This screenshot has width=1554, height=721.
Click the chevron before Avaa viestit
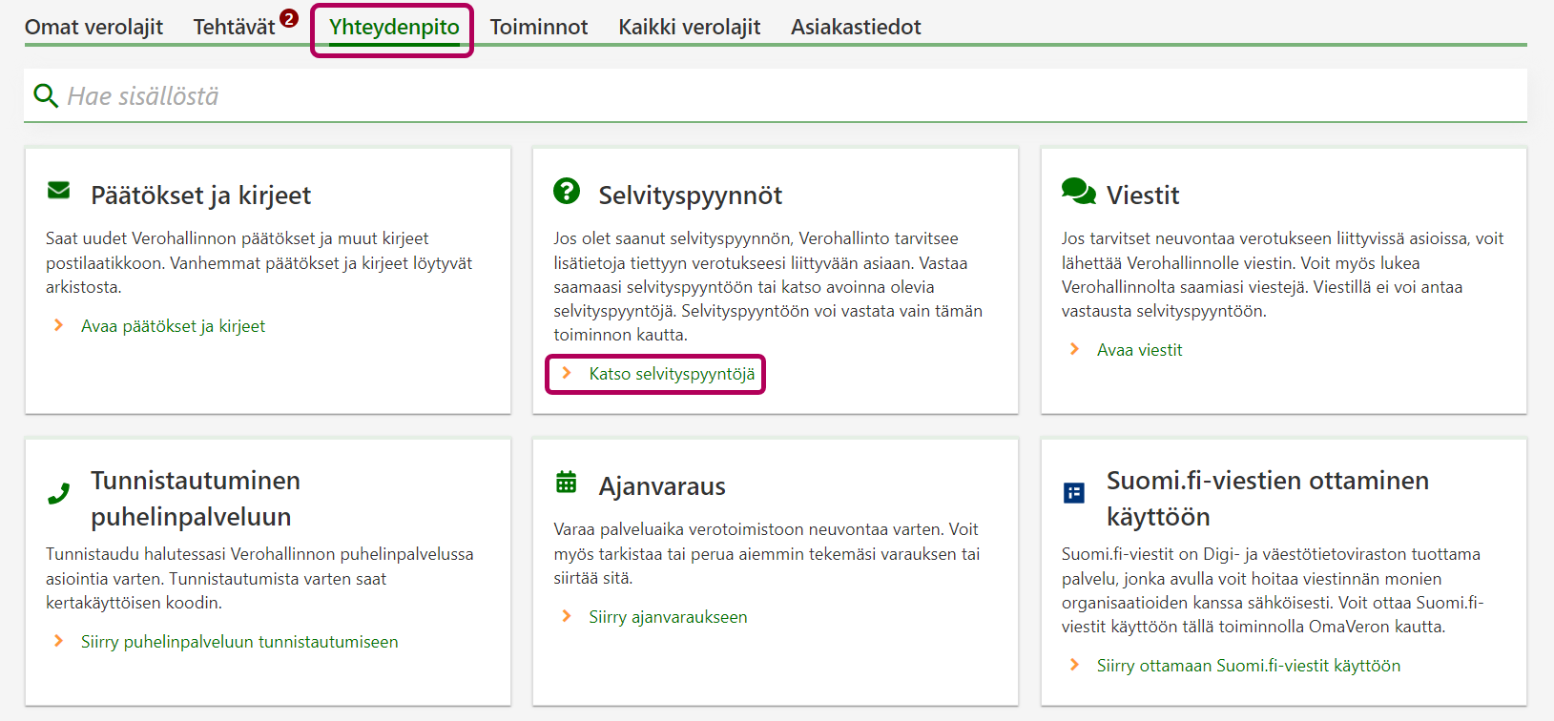[1075, 349]
